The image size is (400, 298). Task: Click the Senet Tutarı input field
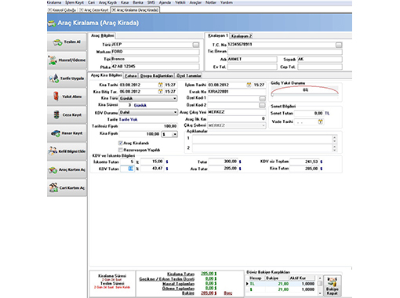click(x=309, y=114)
